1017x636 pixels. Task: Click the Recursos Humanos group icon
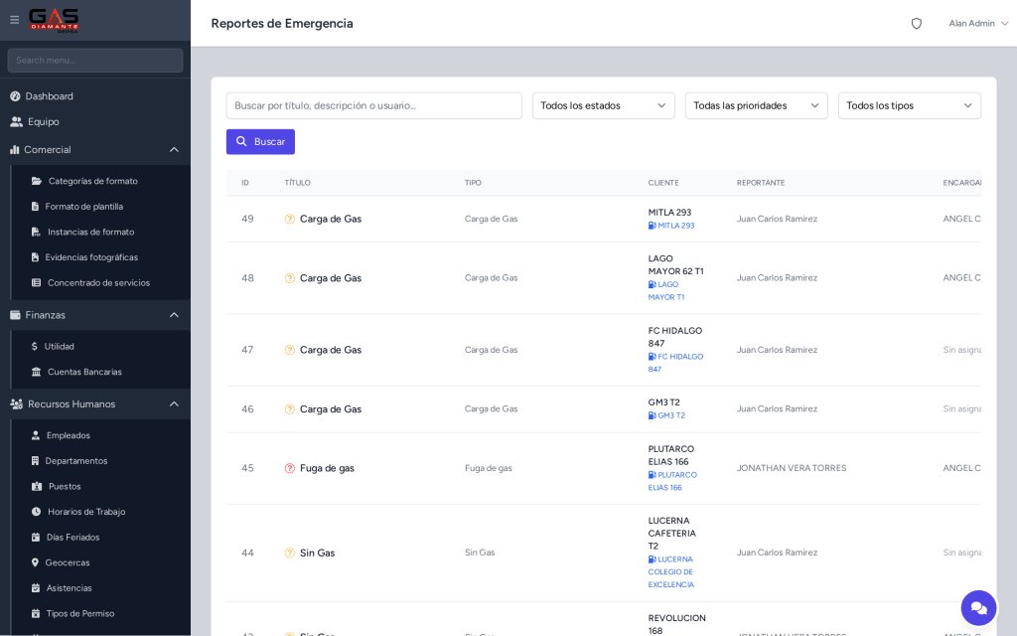(16, 403)
